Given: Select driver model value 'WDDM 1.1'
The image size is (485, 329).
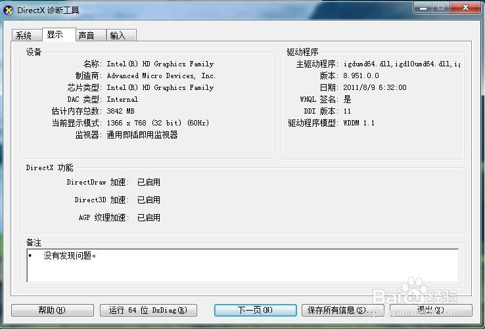Looking at the screenshot, I should coord(359,123).
